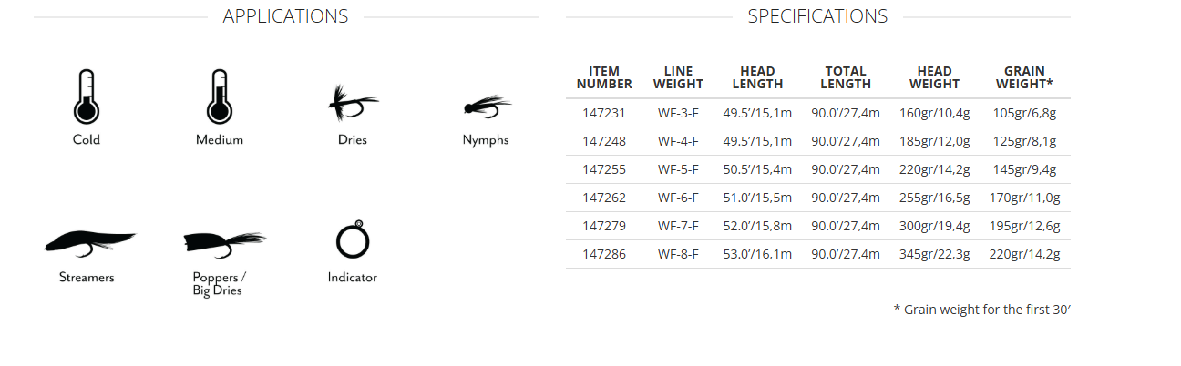The height and width of the screenshot is (366, 1181).
Task: Click the Item Number column header
Action: (x=604, y=77)
